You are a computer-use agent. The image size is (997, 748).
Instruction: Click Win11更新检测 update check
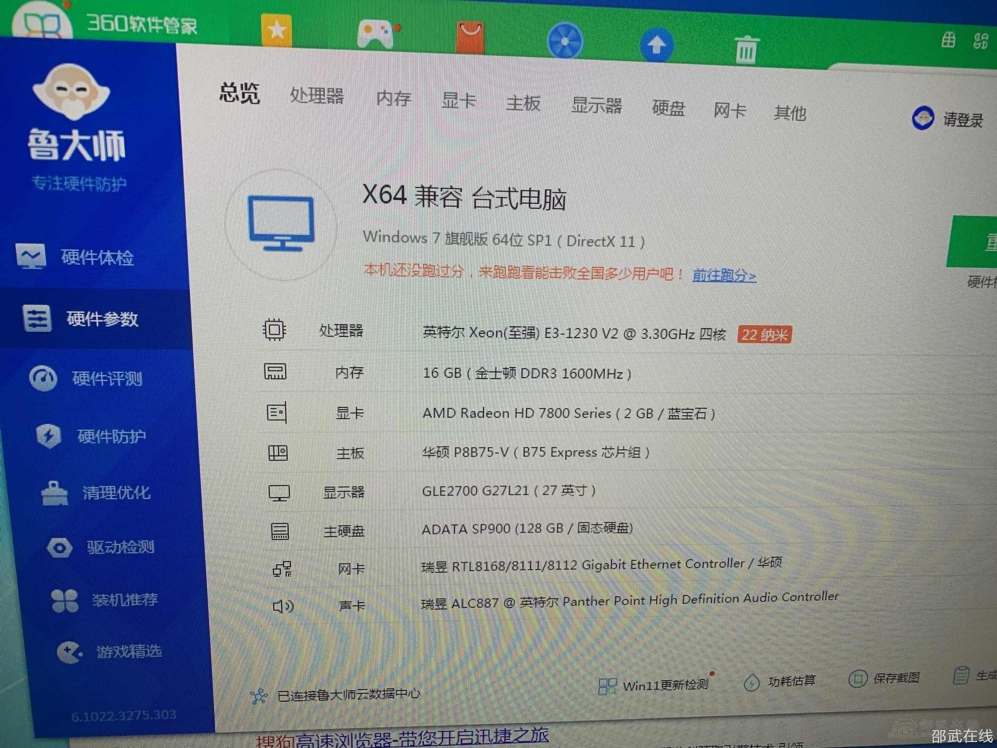(x=665, y=685)
